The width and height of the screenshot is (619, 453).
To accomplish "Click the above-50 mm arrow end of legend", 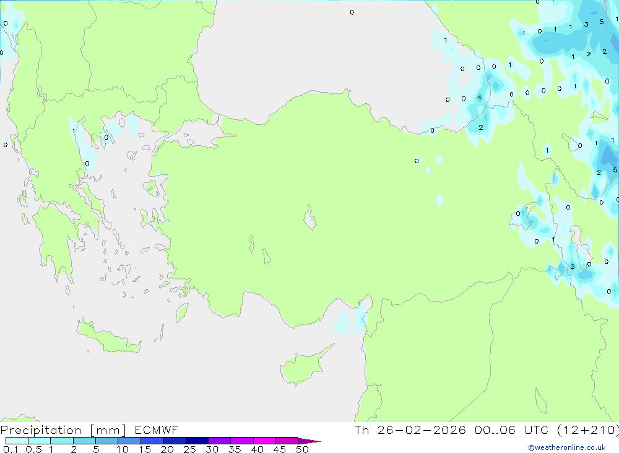I will click(309, 441).
